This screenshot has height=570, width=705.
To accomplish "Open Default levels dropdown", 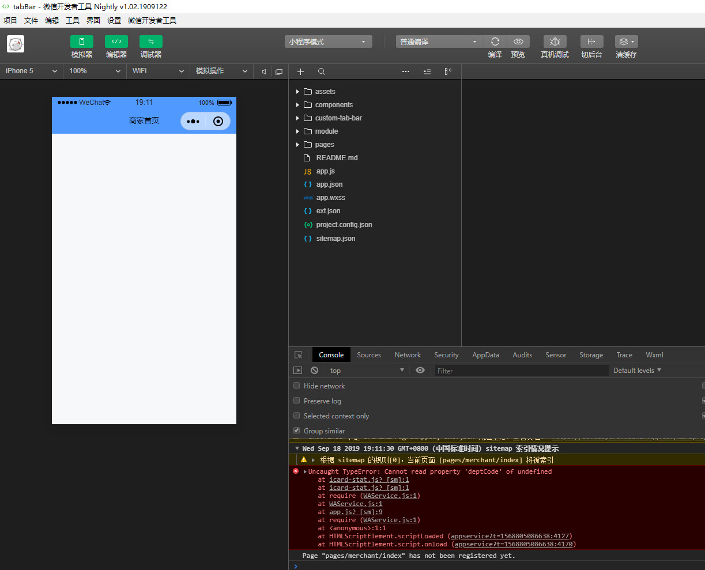I will 637,371.
